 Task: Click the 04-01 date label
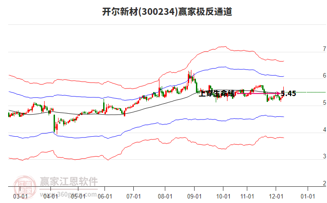(x=51, y=197)
